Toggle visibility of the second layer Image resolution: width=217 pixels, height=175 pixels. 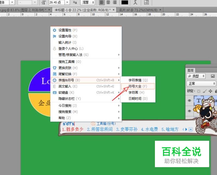(x=189, y=111)
